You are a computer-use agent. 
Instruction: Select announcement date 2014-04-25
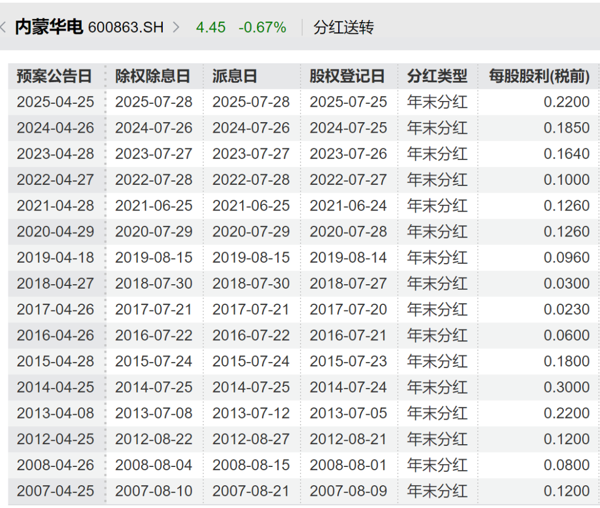pyautogui.click(x=56, y=388)
